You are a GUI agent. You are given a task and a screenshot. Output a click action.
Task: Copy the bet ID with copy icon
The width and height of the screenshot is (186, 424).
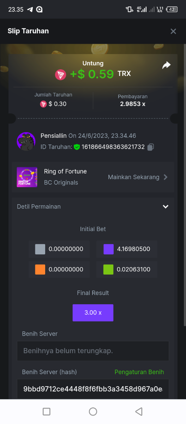151,147
